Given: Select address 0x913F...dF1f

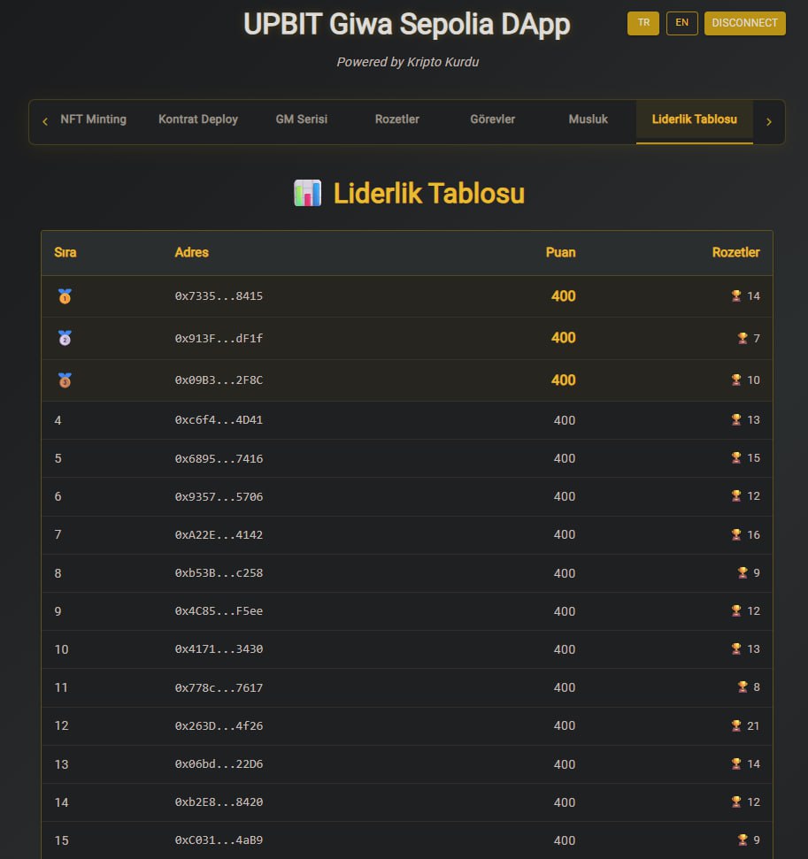Looking at the screenshot, I should pyautogui.click(x=219, y=338).
